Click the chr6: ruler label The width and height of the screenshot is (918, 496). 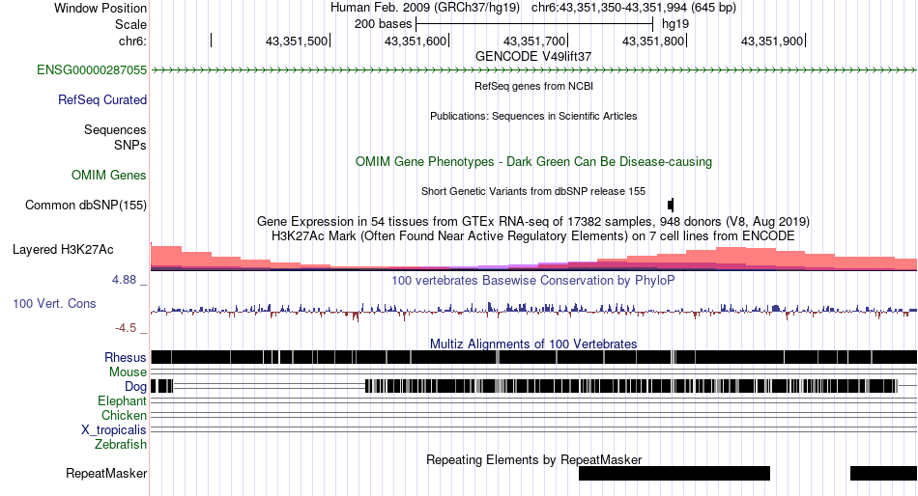point(132,41)
